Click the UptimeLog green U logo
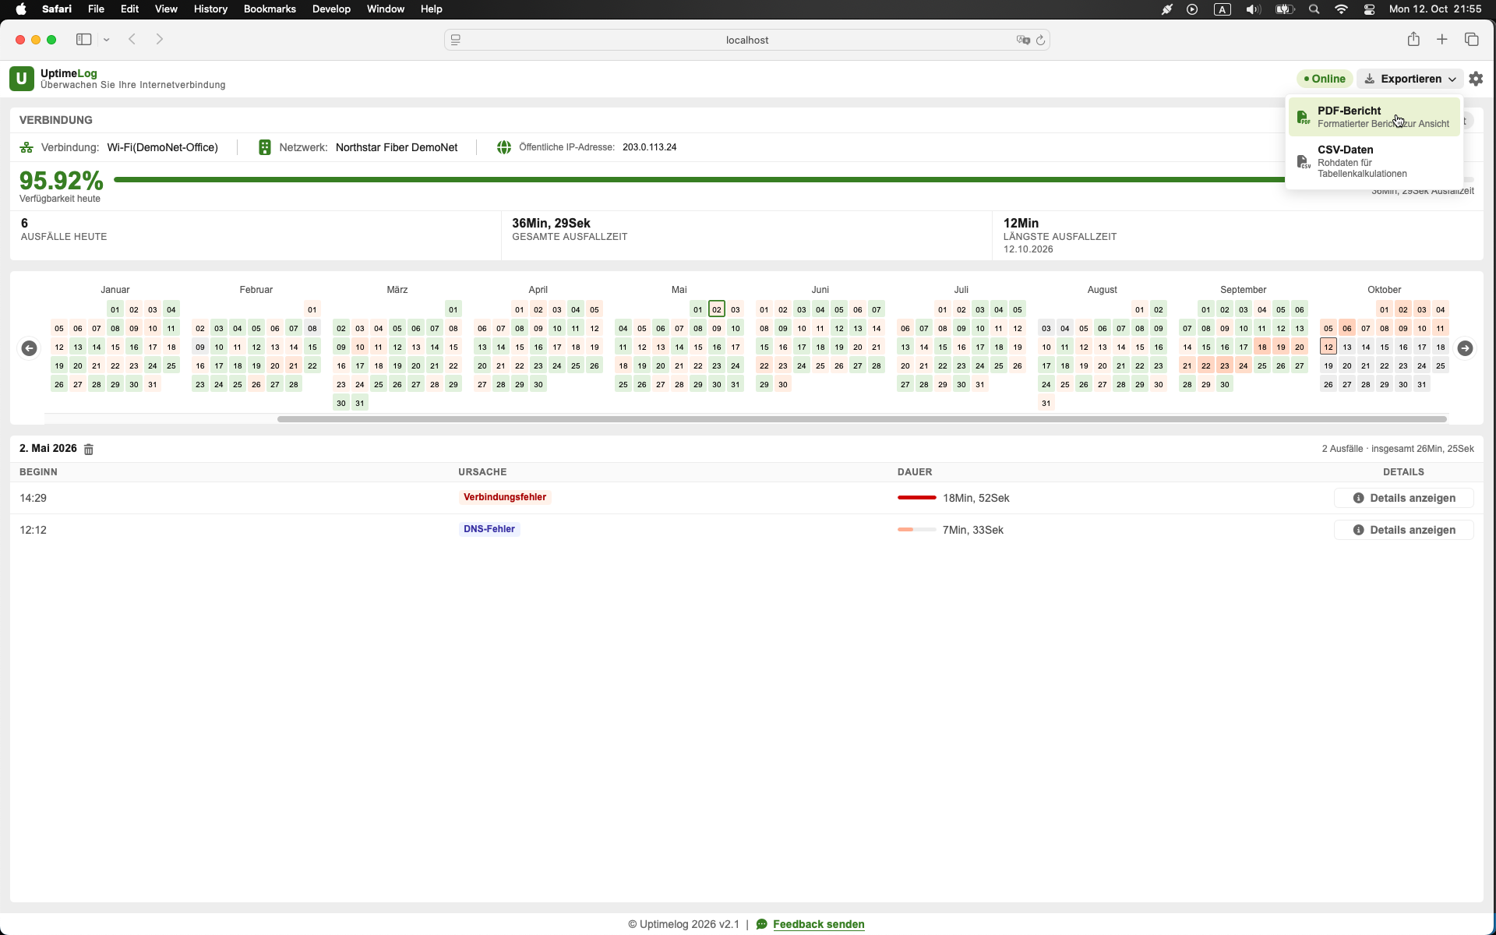Image resolution: width=1496 pixels, height=935 pixels. click(21, 79)
